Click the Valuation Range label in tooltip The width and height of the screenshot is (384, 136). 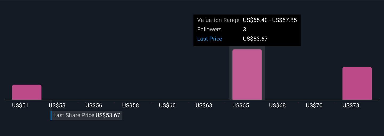[218, 20]
